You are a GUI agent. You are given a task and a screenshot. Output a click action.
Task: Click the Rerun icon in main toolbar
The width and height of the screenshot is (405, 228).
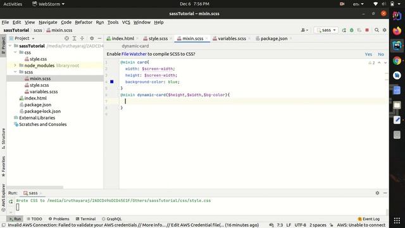pos(344,30)
